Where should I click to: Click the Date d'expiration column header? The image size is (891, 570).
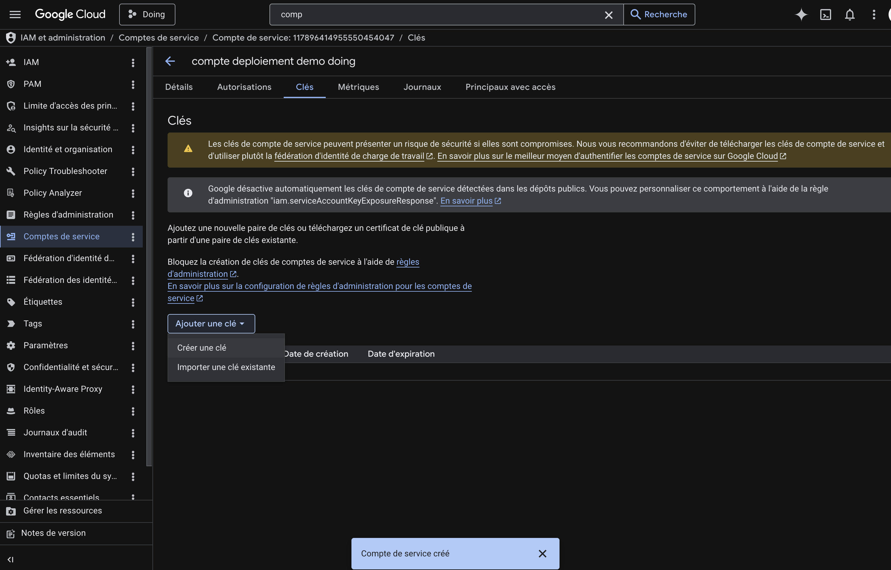click(401, 354)
